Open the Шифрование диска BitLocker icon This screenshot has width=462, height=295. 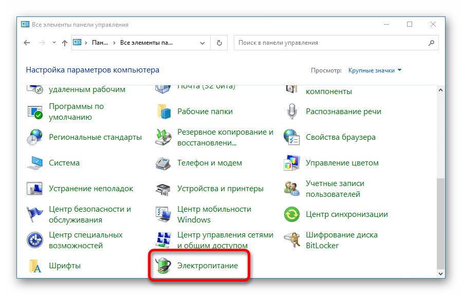click(292, 240)
